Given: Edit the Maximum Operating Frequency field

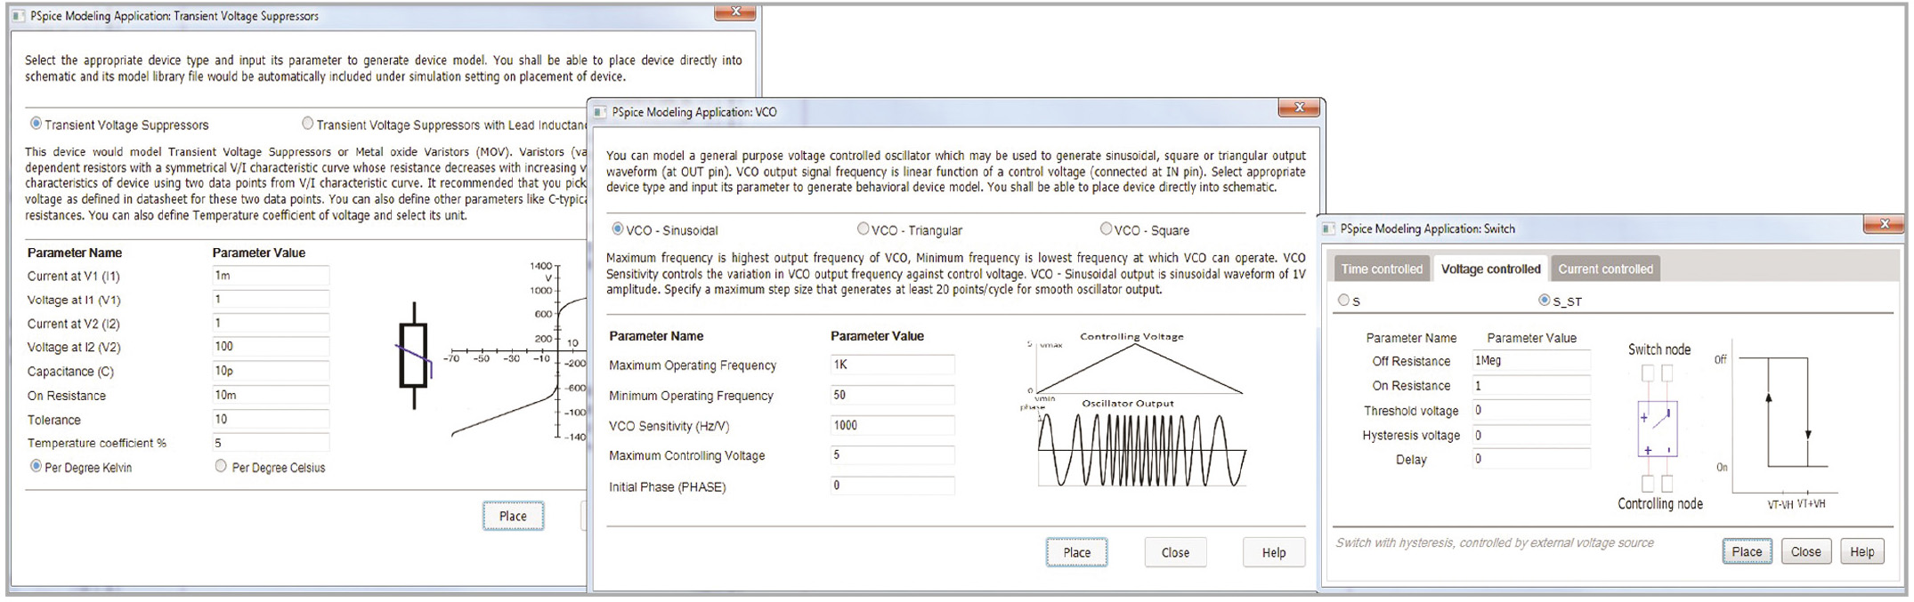Looking at the screenshot, I should 892,365.
